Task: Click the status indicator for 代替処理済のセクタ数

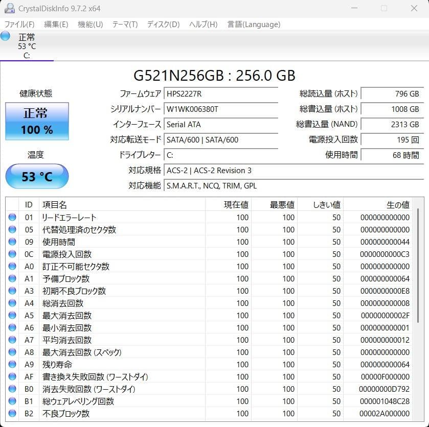Action: coord(12,229)
